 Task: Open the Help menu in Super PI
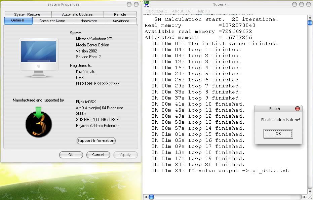203,11
